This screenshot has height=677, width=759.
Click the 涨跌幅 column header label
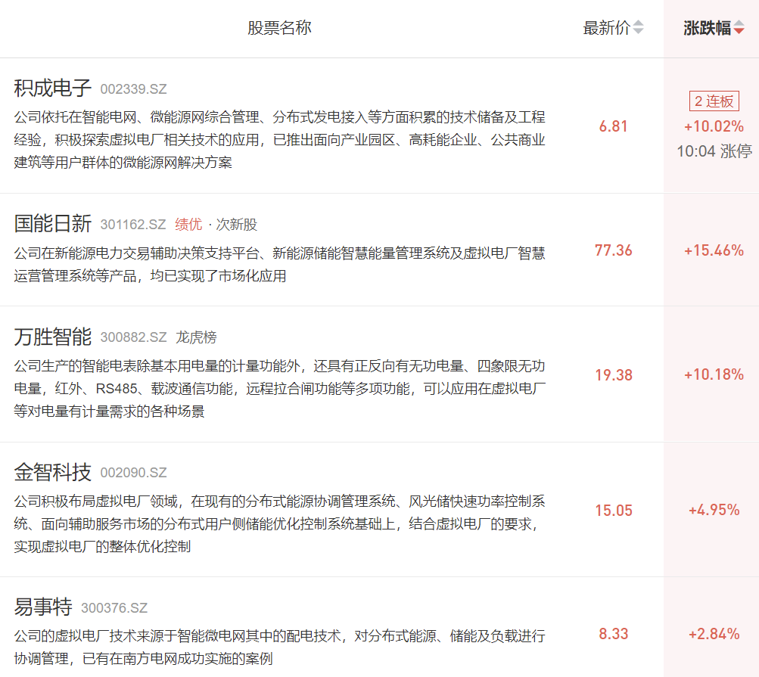coord(708,27)
